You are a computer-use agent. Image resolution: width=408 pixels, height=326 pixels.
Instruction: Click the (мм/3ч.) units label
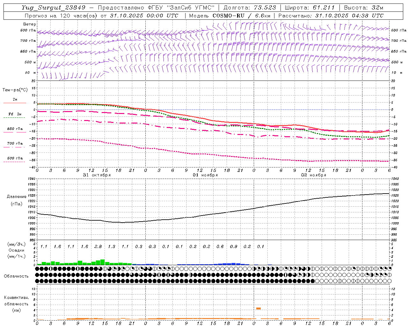(16, 244)
